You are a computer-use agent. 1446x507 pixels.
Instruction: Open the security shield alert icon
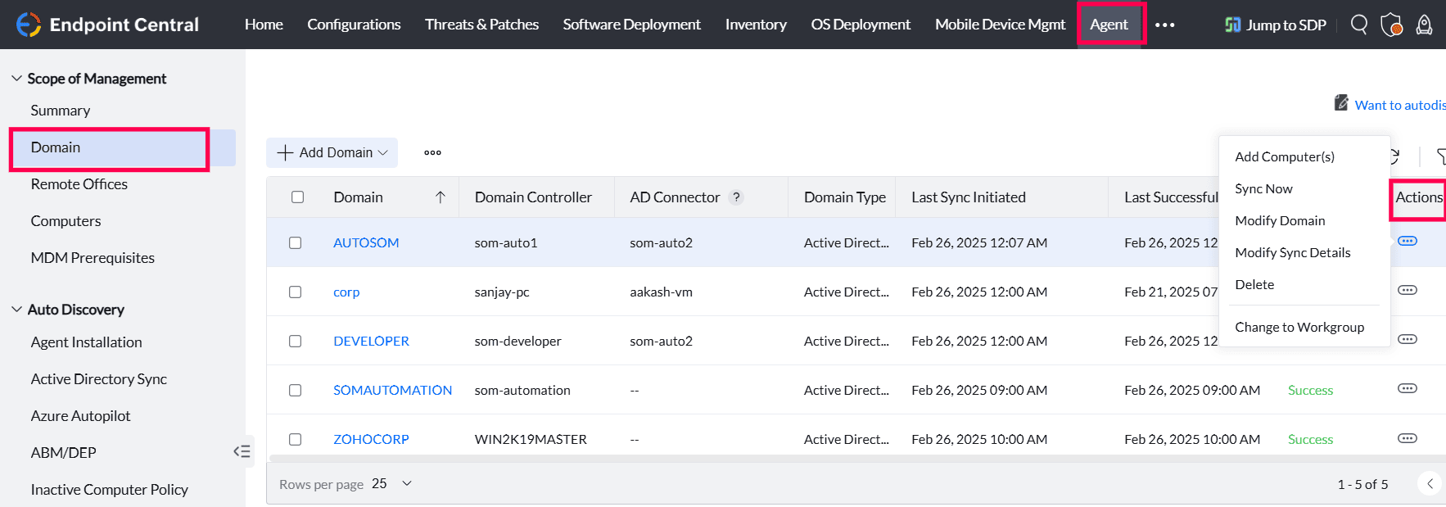1391,25
